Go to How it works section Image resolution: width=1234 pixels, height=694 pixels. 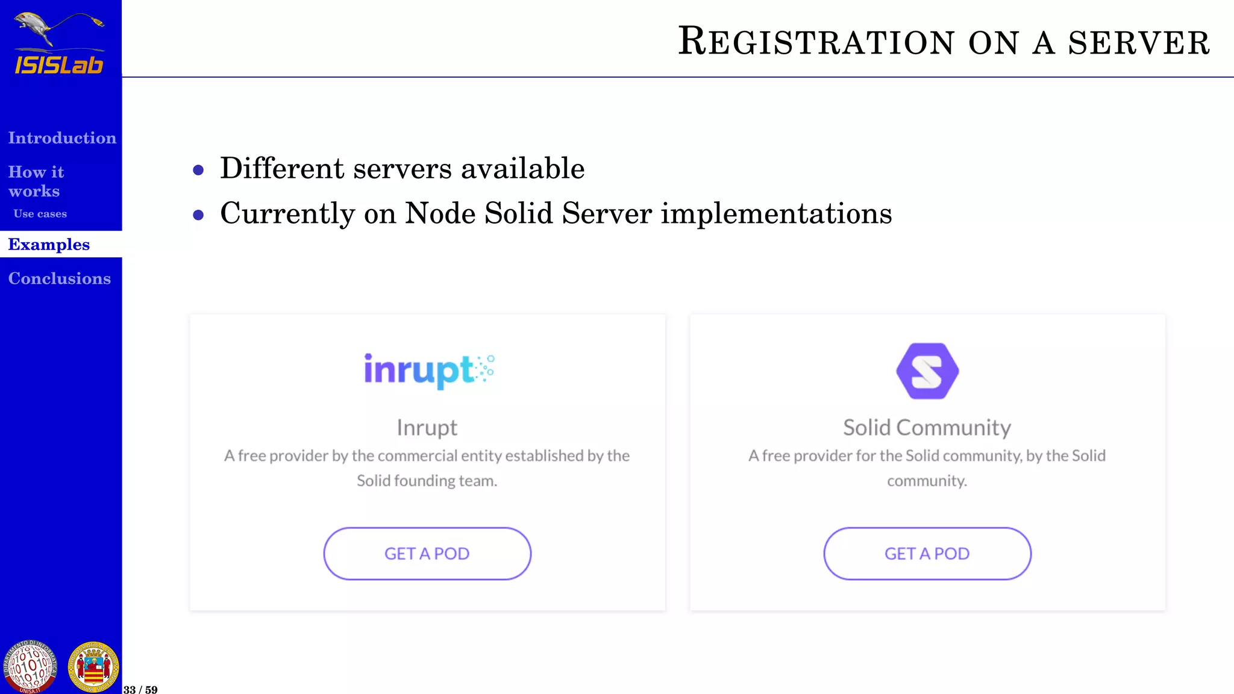(x=36, y=181)
